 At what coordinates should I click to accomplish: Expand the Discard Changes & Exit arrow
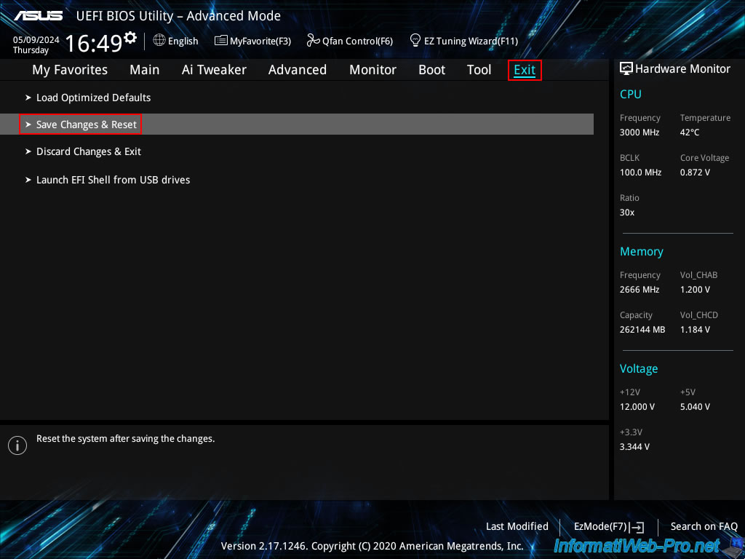click(x=28, y=151)
